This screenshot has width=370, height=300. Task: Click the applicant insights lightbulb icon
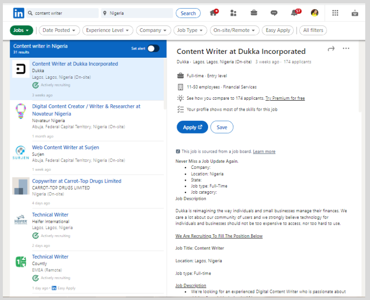click(x=180, y=98)
